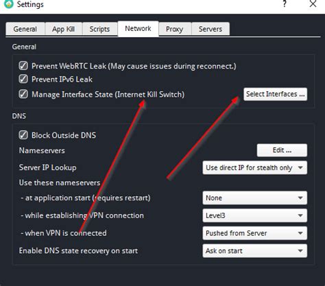Click the Prevent WebRTC Leak label text
The image size is (325, 286).
pyautogui.click(x=134, y=66)
